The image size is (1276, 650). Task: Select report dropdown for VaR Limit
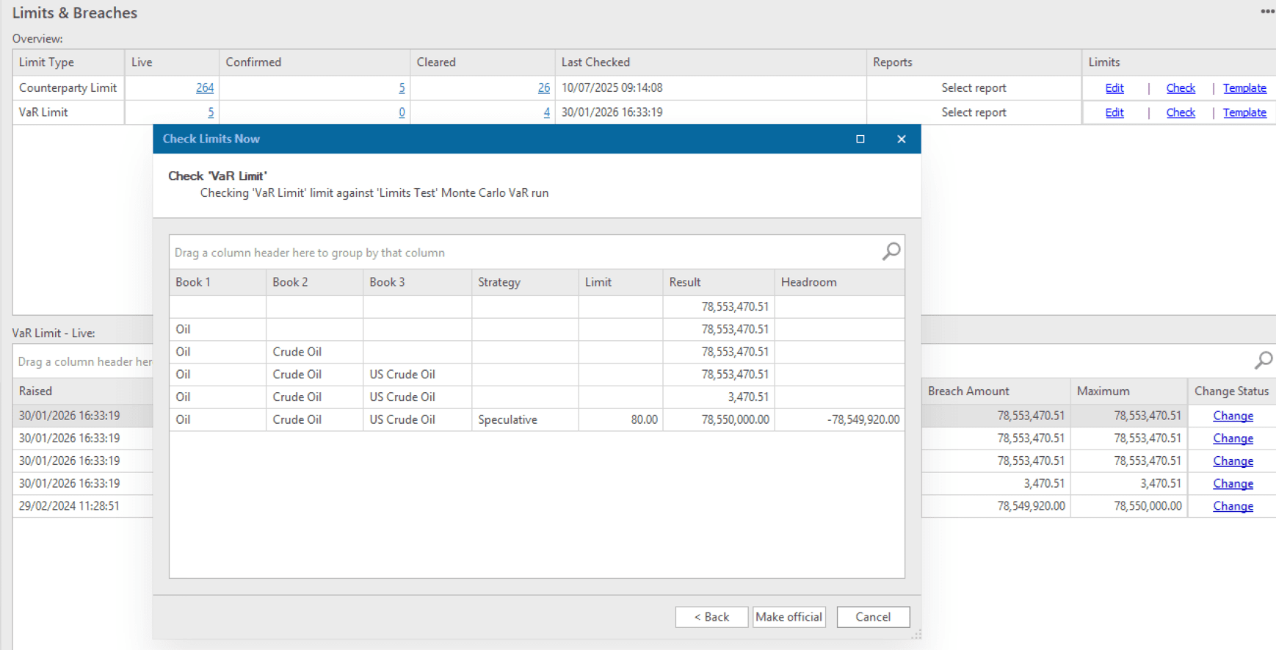pyautogui.click(x=973, y=112)
